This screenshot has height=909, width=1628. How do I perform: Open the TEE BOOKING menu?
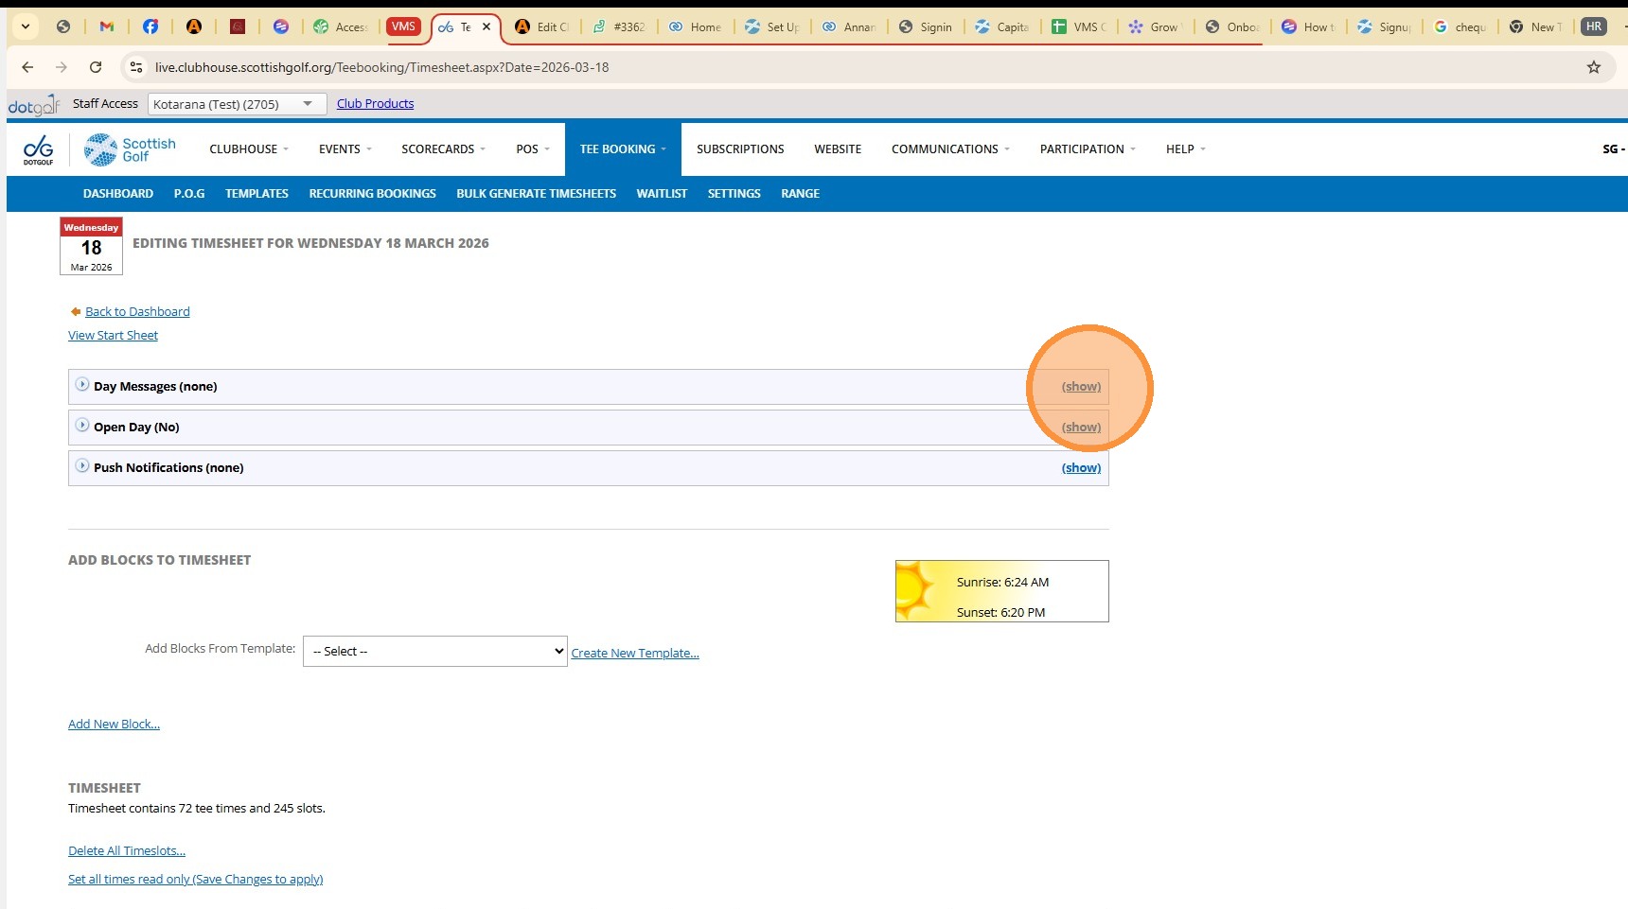pyautogui.click(x=623, y=149)
